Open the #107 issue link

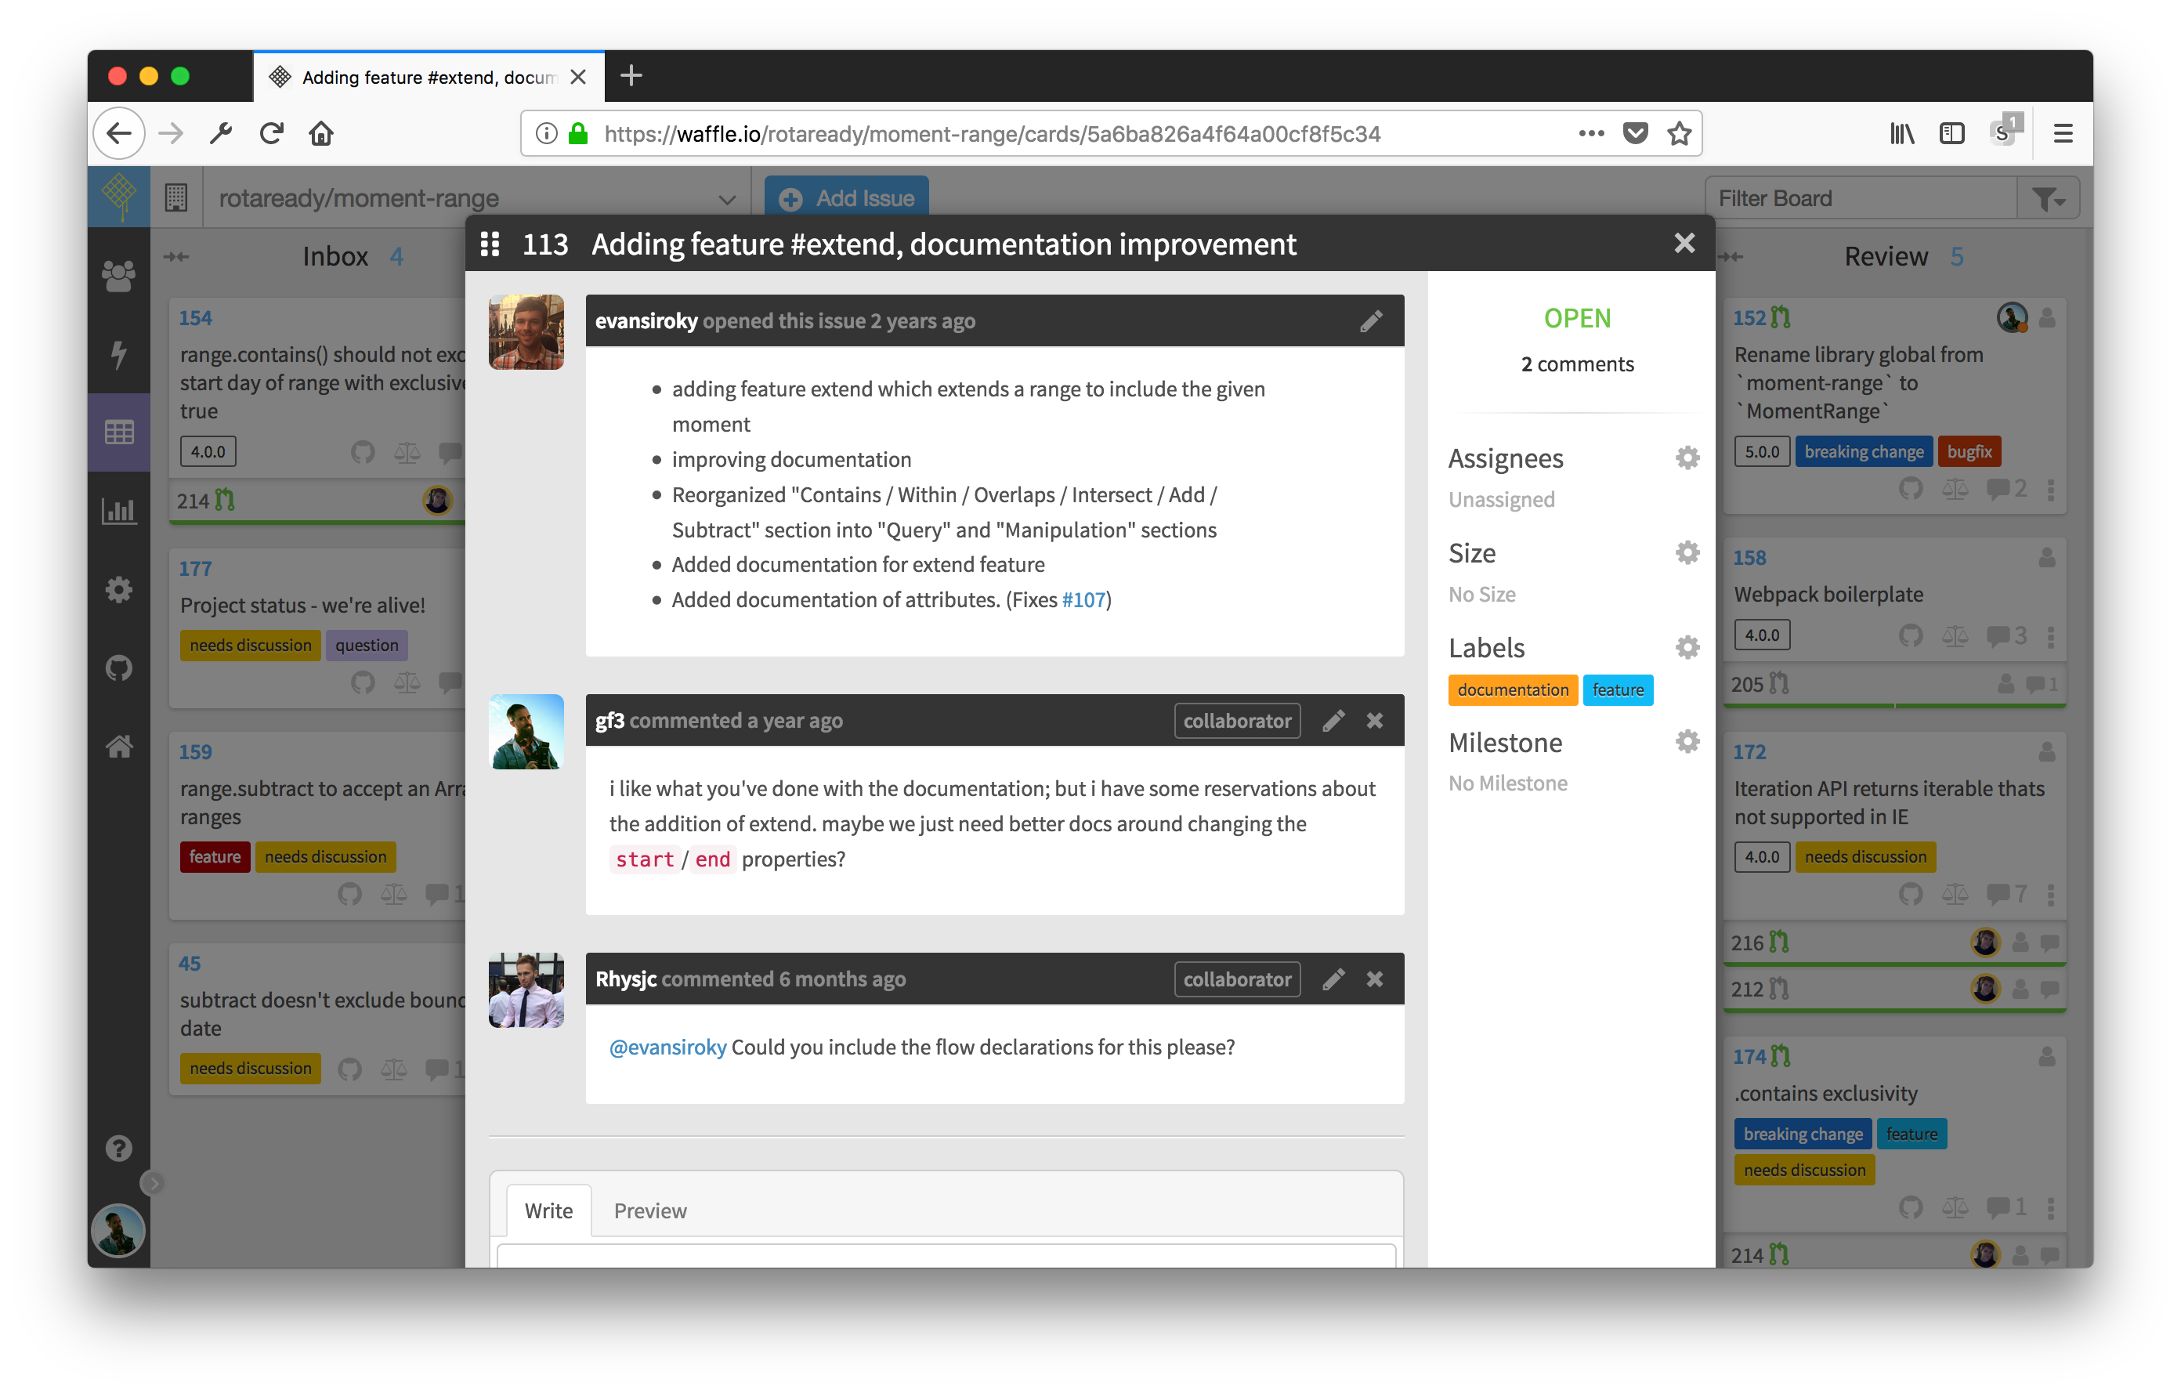click(1083, 599)
